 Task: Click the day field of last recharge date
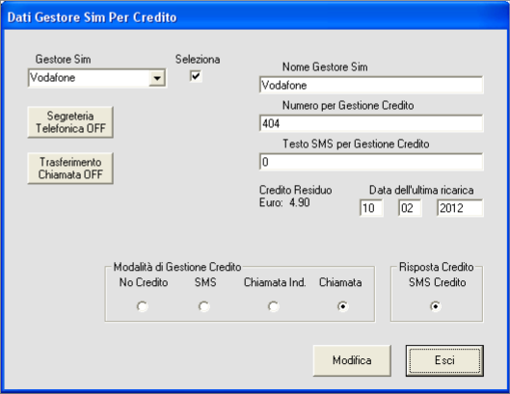(x=371, y=208)
